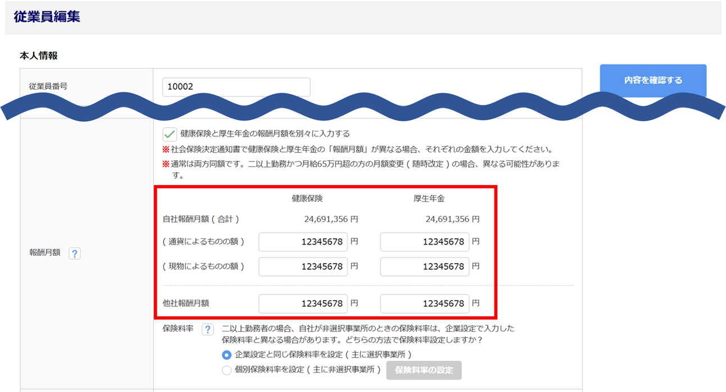Toggle the separate 健康保険 and 厚生年金 input checkbox
Screen dimensions: 726x392
tap(169, 134)
